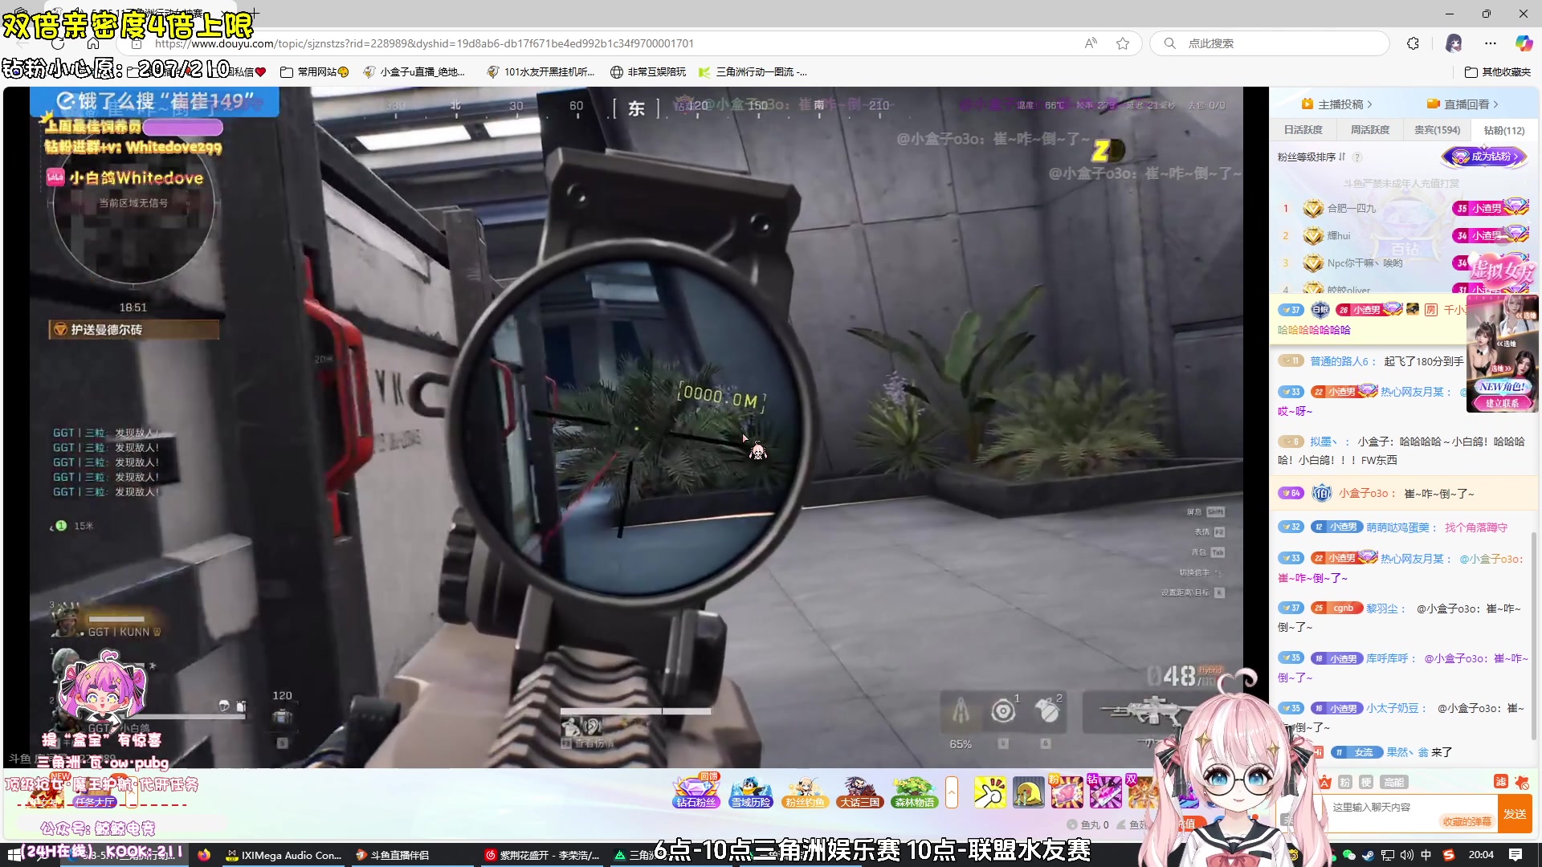Toggle the gift effects block icon
The image size is (1542, 867).
click(1522, 782)
